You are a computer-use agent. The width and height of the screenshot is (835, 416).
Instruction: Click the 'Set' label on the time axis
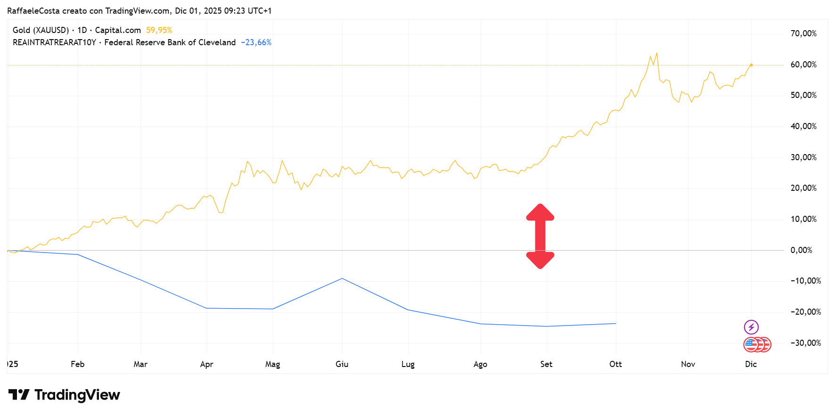pyautogui.click(x=546, y=364)
